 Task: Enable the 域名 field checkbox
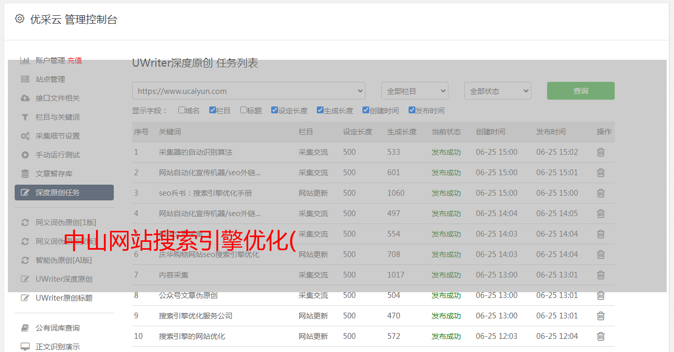(x=181, y=110)
